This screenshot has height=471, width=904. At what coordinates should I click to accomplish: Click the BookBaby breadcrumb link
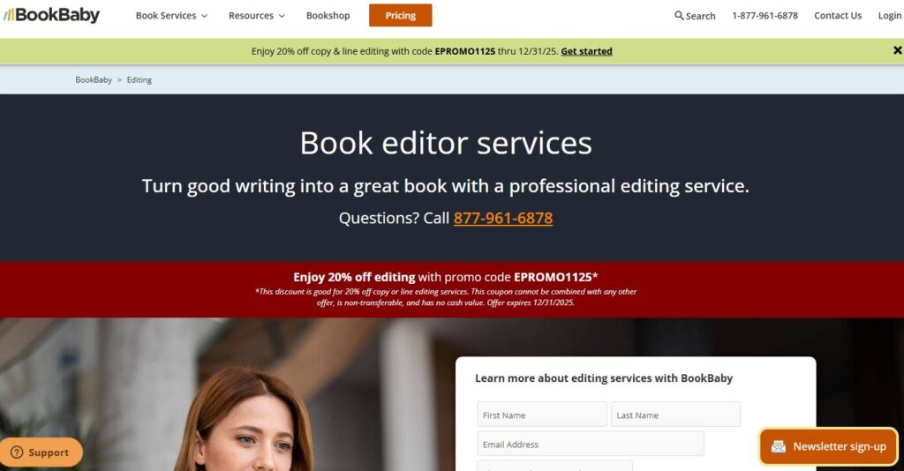click(x=94, y=80)
